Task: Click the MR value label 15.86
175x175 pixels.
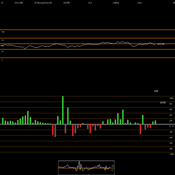Action: pyautogui.click(x=163, y=103)
